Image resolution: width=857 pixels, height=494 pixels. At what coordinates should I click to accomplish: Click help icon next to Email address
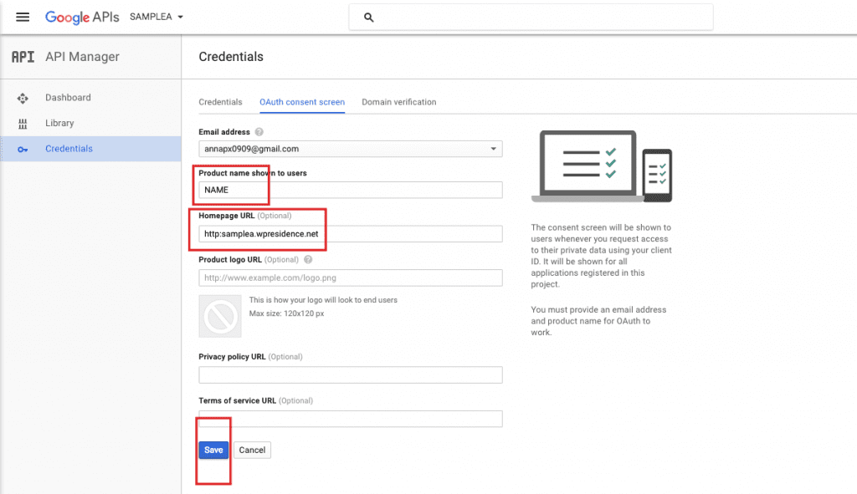tap(259, 132)
